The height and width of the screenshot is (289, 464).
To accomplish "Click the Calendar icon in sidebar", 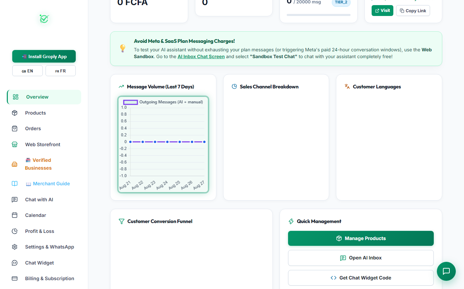I will click(15, 215).
